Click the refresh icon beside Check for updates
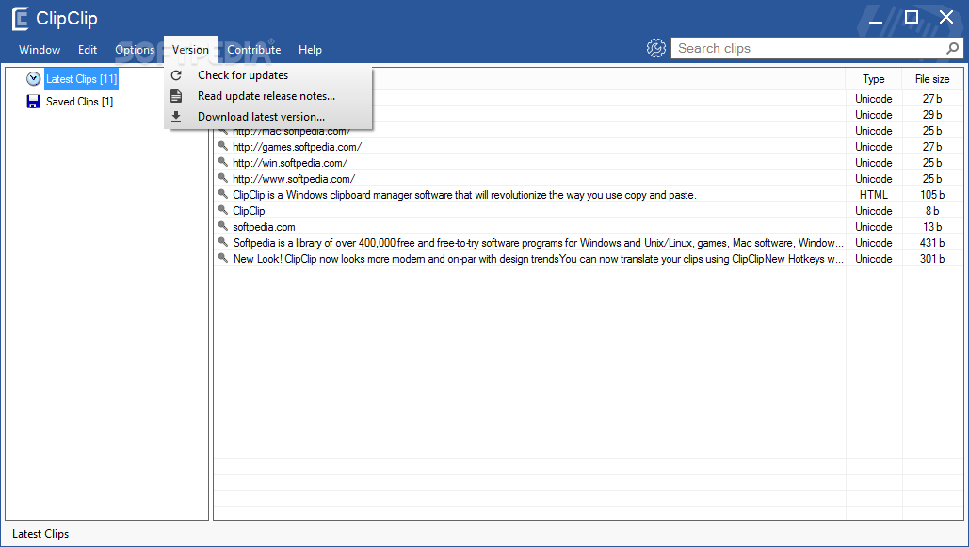Screen dimensions: 969x547 (176, 75)
